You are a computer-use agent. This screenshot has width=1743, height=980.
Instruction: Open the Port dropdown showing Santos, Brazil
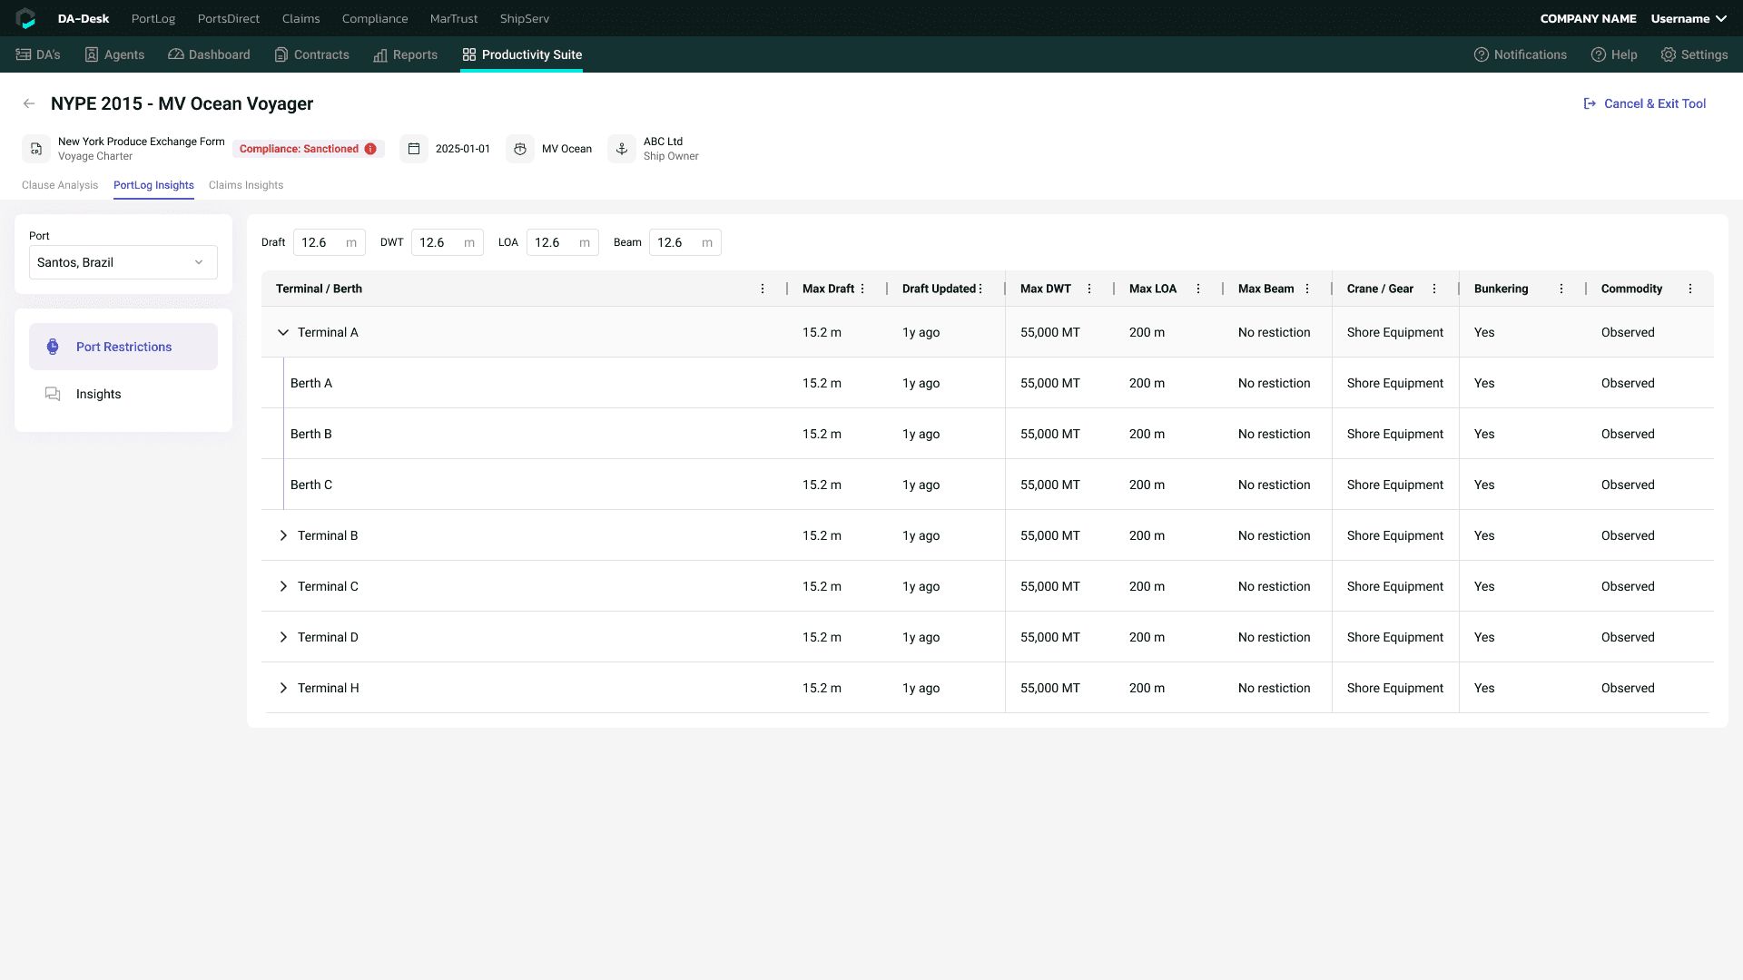123,262
